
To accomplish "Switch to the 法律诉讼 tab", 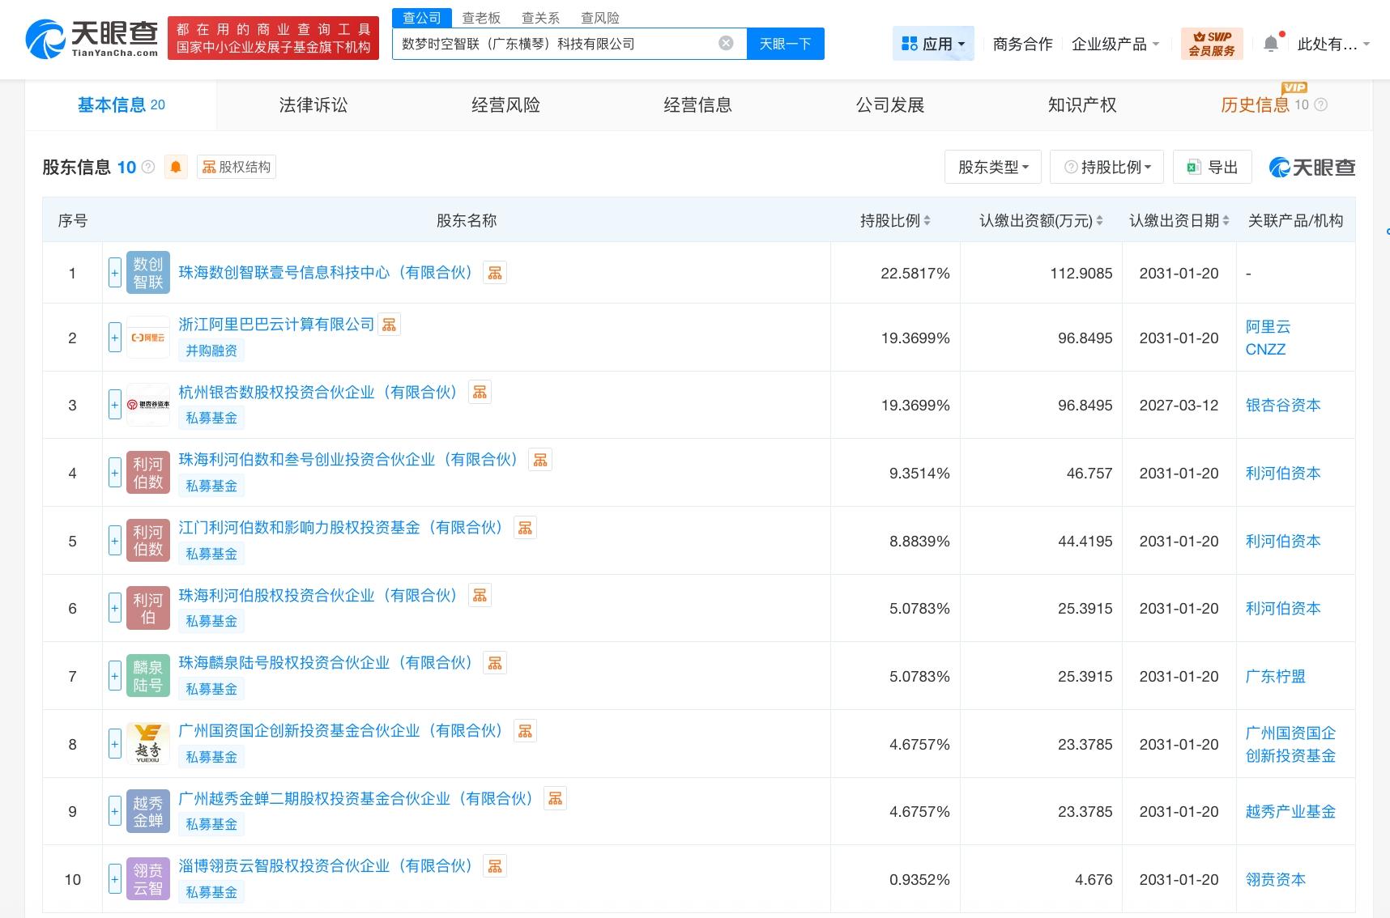I will click(x=313, y=105).
